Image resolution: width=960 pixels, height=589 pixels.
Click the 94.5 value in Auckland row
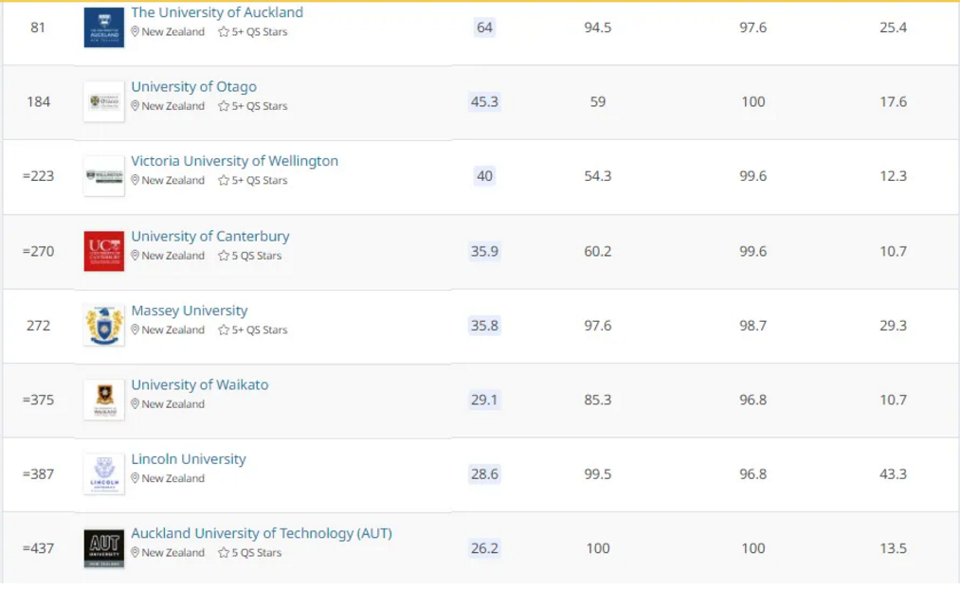[598, 27]
